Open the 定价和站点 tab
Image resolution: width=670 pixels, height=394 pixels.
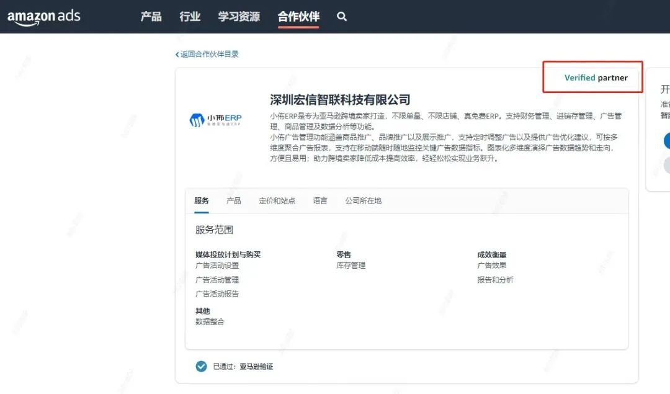pyautogui.click(x=277, y=201)
